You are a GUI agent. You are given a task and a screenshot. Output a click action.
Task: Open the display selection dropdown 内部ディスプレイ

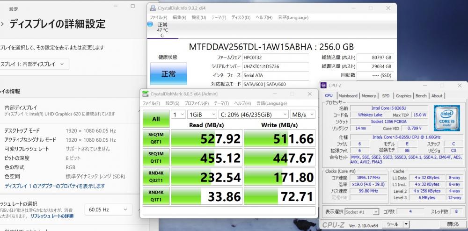click(x=34, y=64)
